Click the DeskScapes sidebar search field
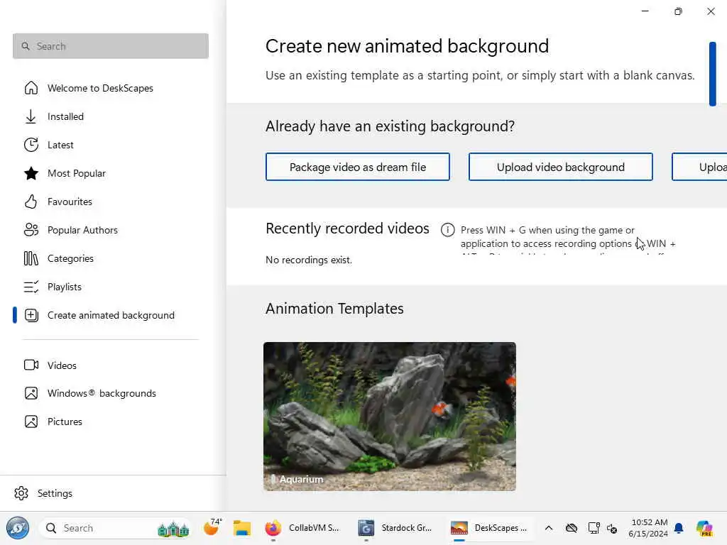The height and width of the screenshot is (545, 727). pyautogui.click(x=110, y=46)
